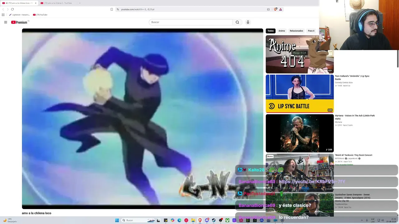Reload the page in the browser

pos(12,9)
